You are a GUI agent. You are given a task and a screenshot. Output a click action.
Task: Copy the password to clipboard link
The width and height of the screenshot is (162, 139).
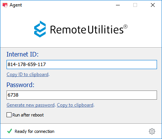point(75,105)
